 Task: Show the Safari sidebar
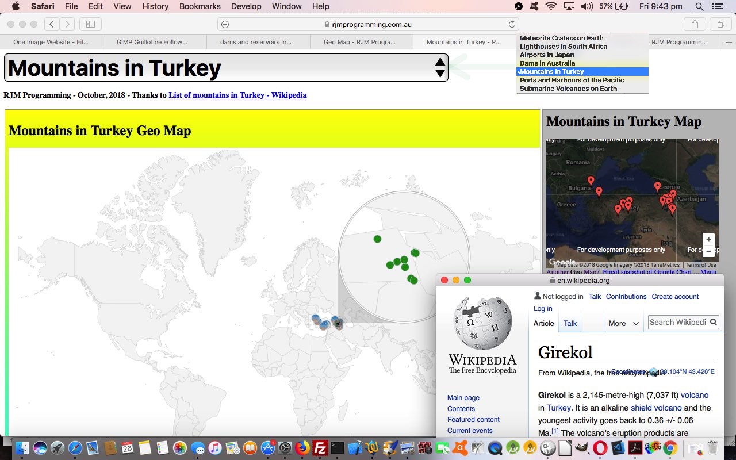pyautogui.click(x=90, y=24)
